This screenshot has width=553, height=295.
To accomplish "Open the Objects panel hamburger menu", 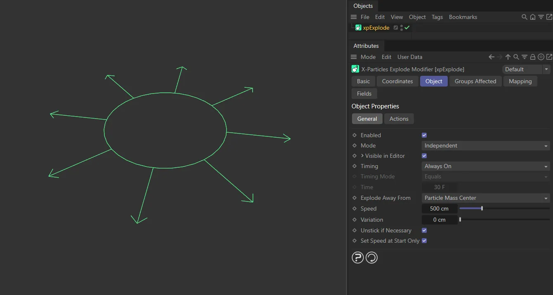I will click(x=354, y=17).
